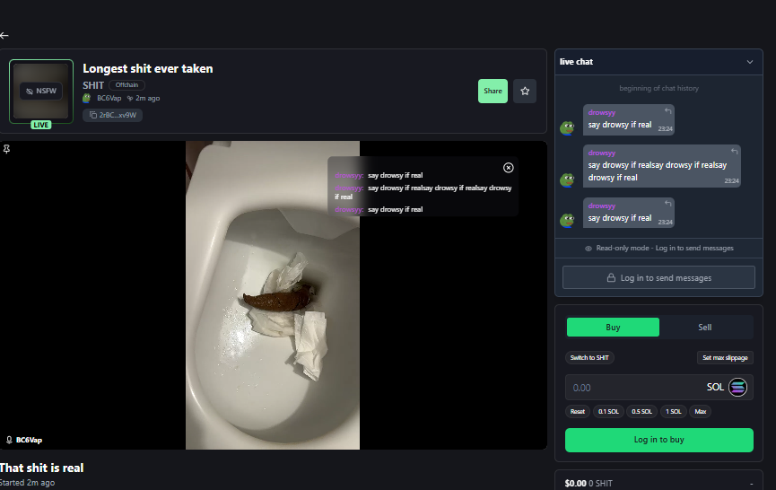The width and height of the screenshot is (776, 490).
Task: Click the LIVE badge under the thumbnail
Action: pos(41,125)
